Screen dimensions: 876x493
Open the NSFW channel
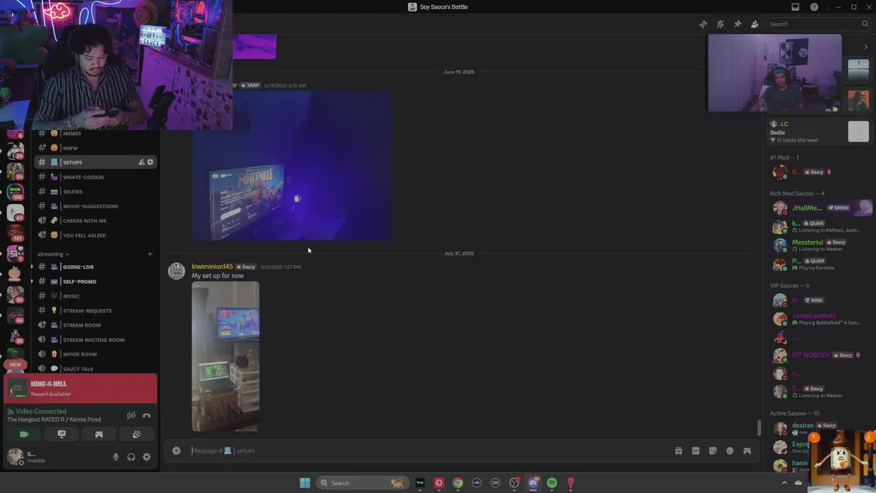pos(96,148)
